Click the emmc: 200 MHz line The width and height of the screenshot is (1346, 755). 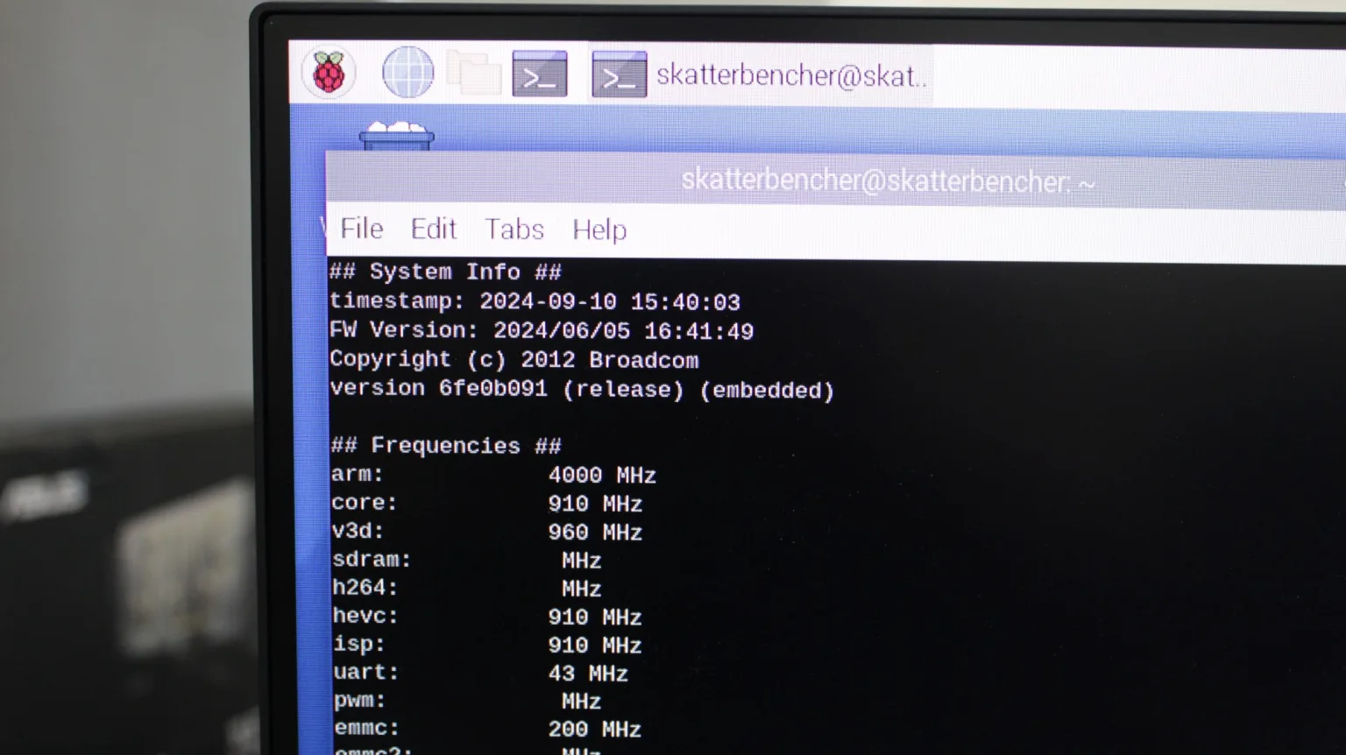(x=487, y=729)
